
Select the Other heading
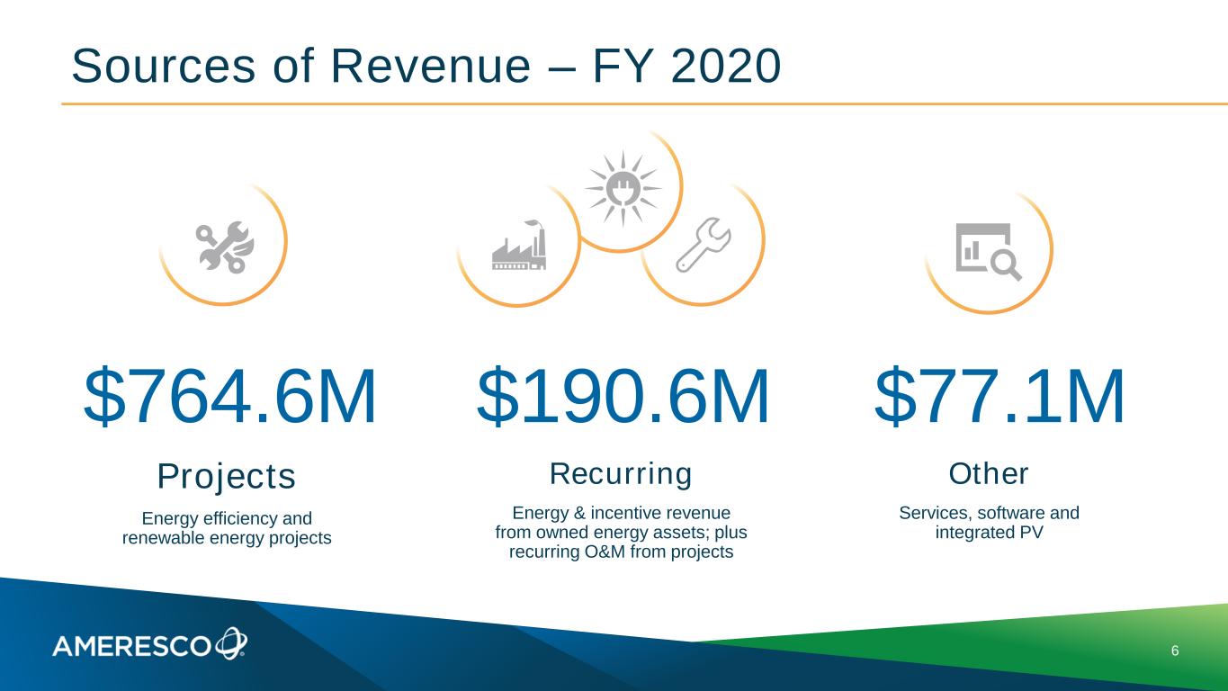point(988,473)
